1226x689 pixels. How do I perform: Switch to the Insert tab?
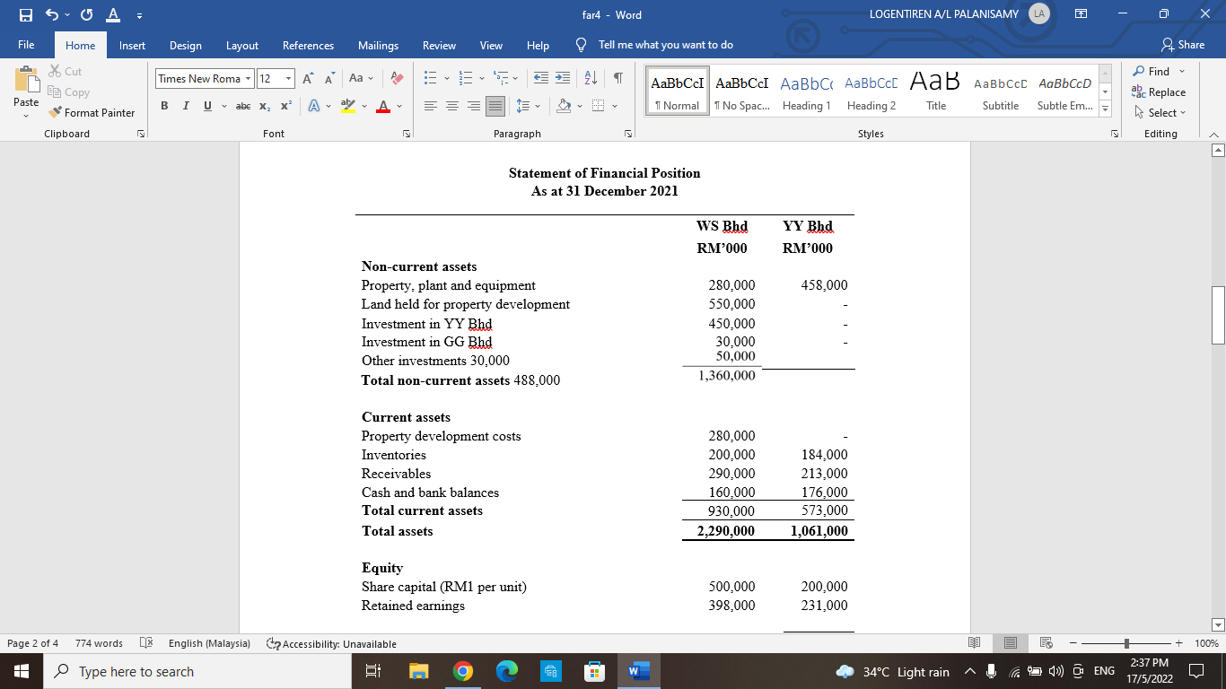[x=132, y=45]
